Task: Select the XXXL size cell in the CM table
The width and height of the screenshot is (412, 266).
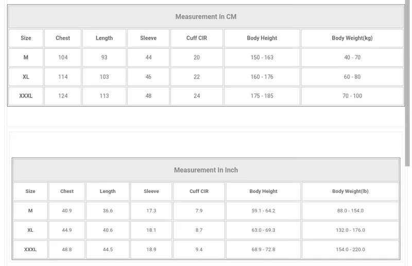Action: 26,96
